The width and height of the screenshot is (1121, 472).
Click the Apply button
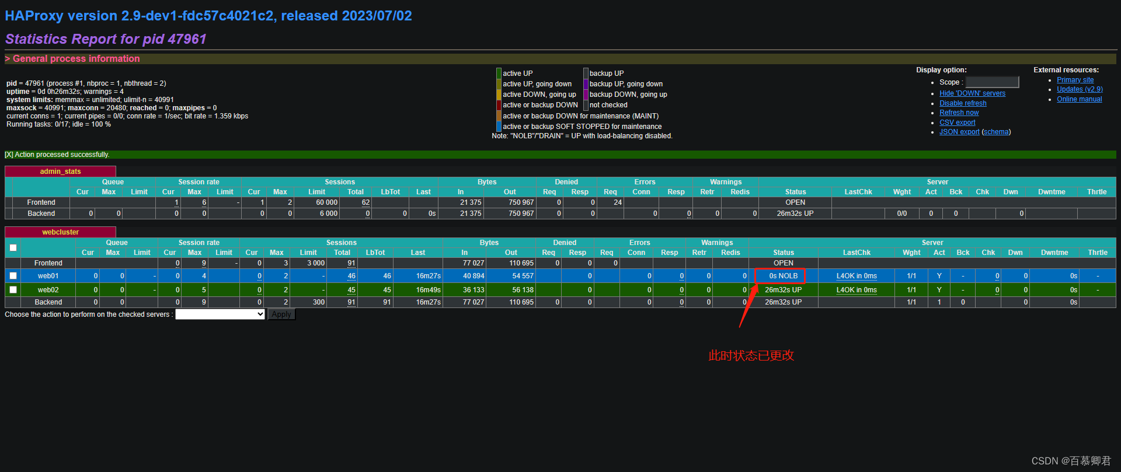[x=281, y=314]
